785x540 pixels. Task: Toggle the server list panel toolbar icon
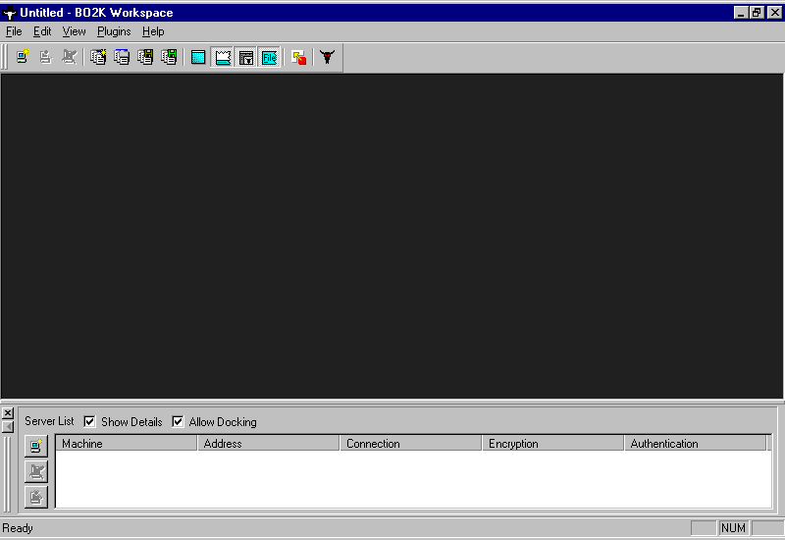tap(223, 57)
